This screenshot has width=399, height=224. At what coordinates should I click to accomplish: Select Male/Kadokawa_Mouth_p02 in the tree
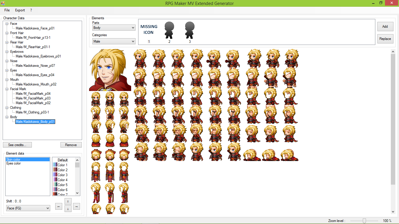click(36, 84)
